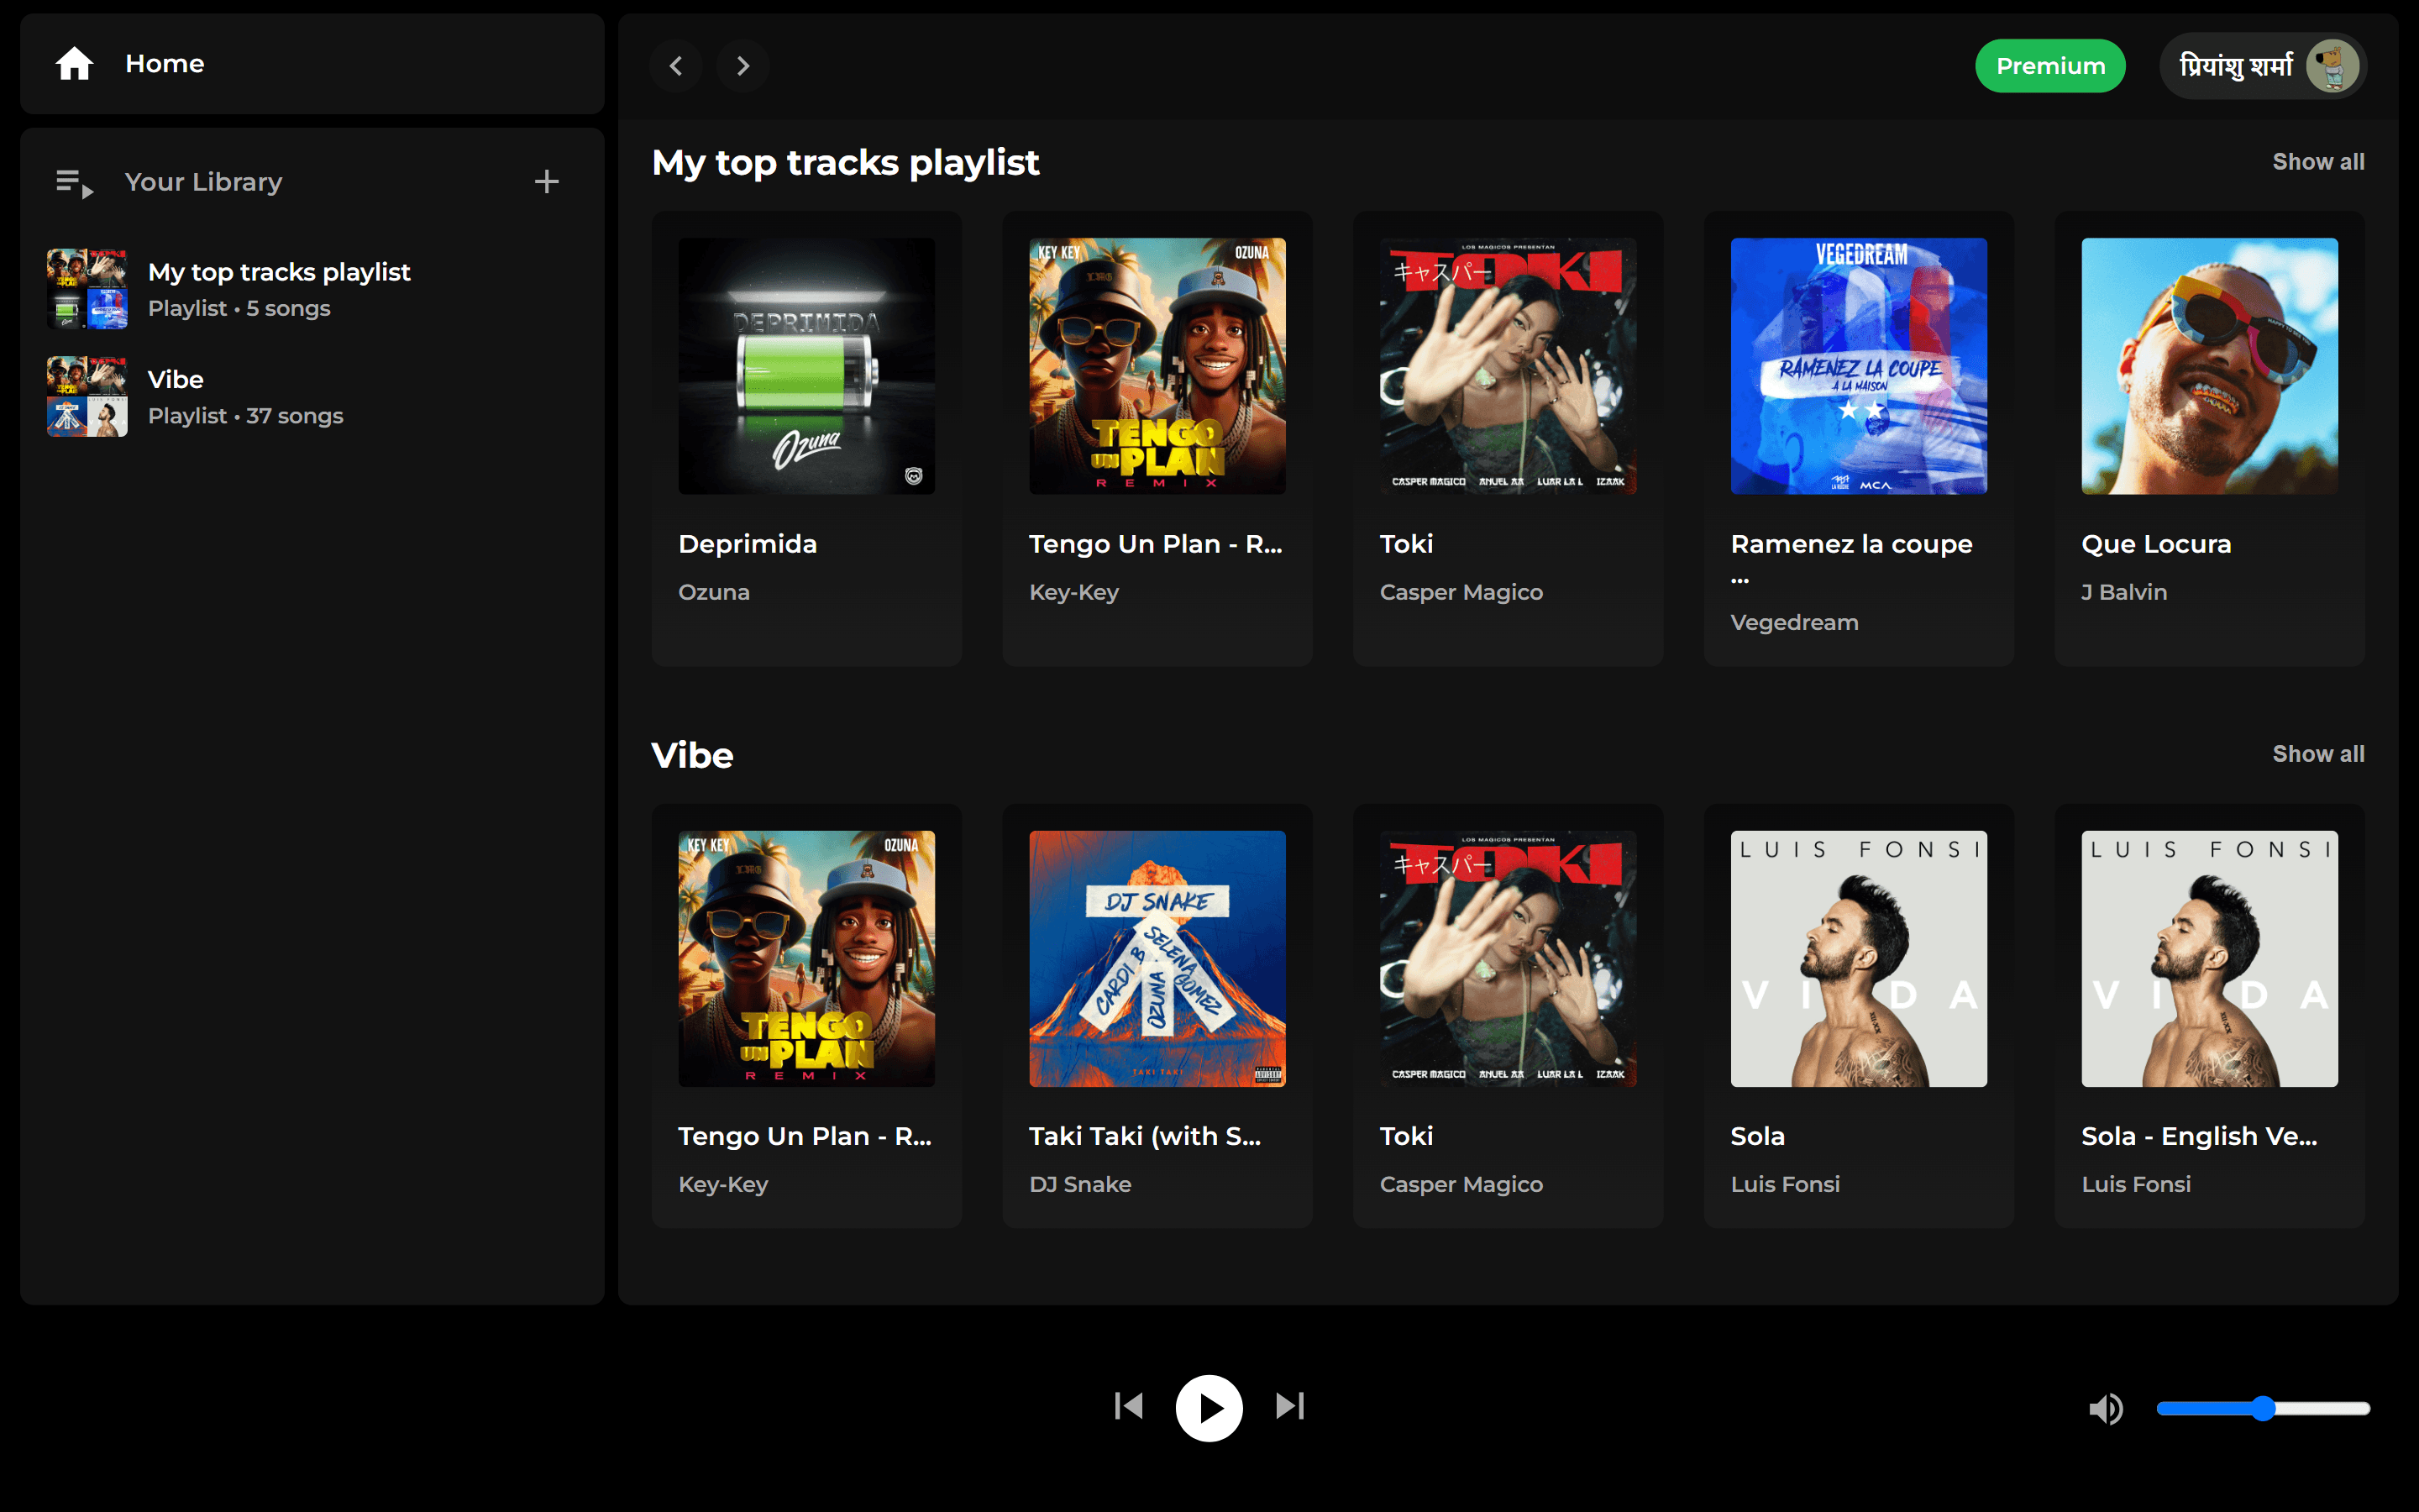Click the Sola track title
The width and height of the screenshot is (2419, 1512).
point(1758,1136)
